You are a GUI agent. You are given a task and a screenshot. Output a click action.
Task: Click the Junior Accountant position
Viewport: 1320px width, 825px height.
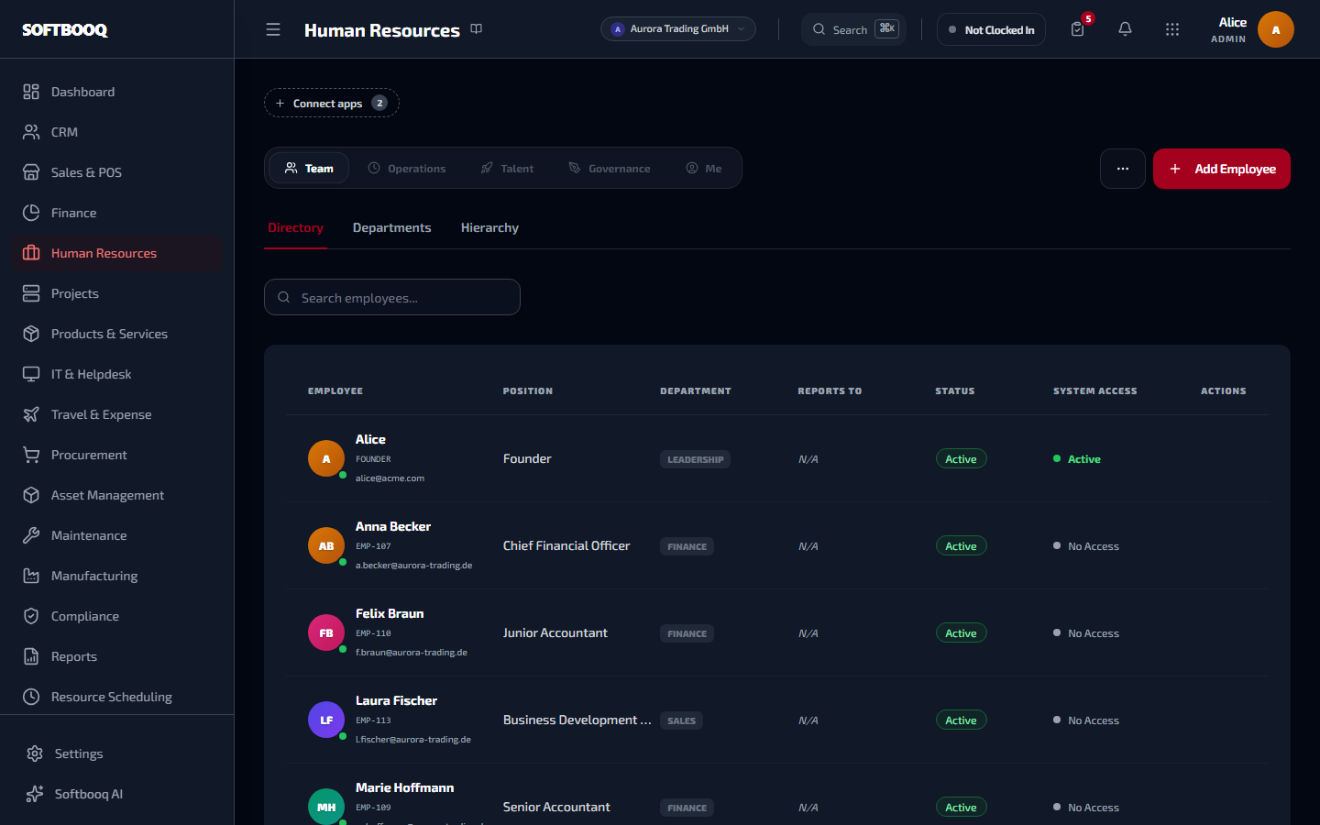(x=555, y=632)
